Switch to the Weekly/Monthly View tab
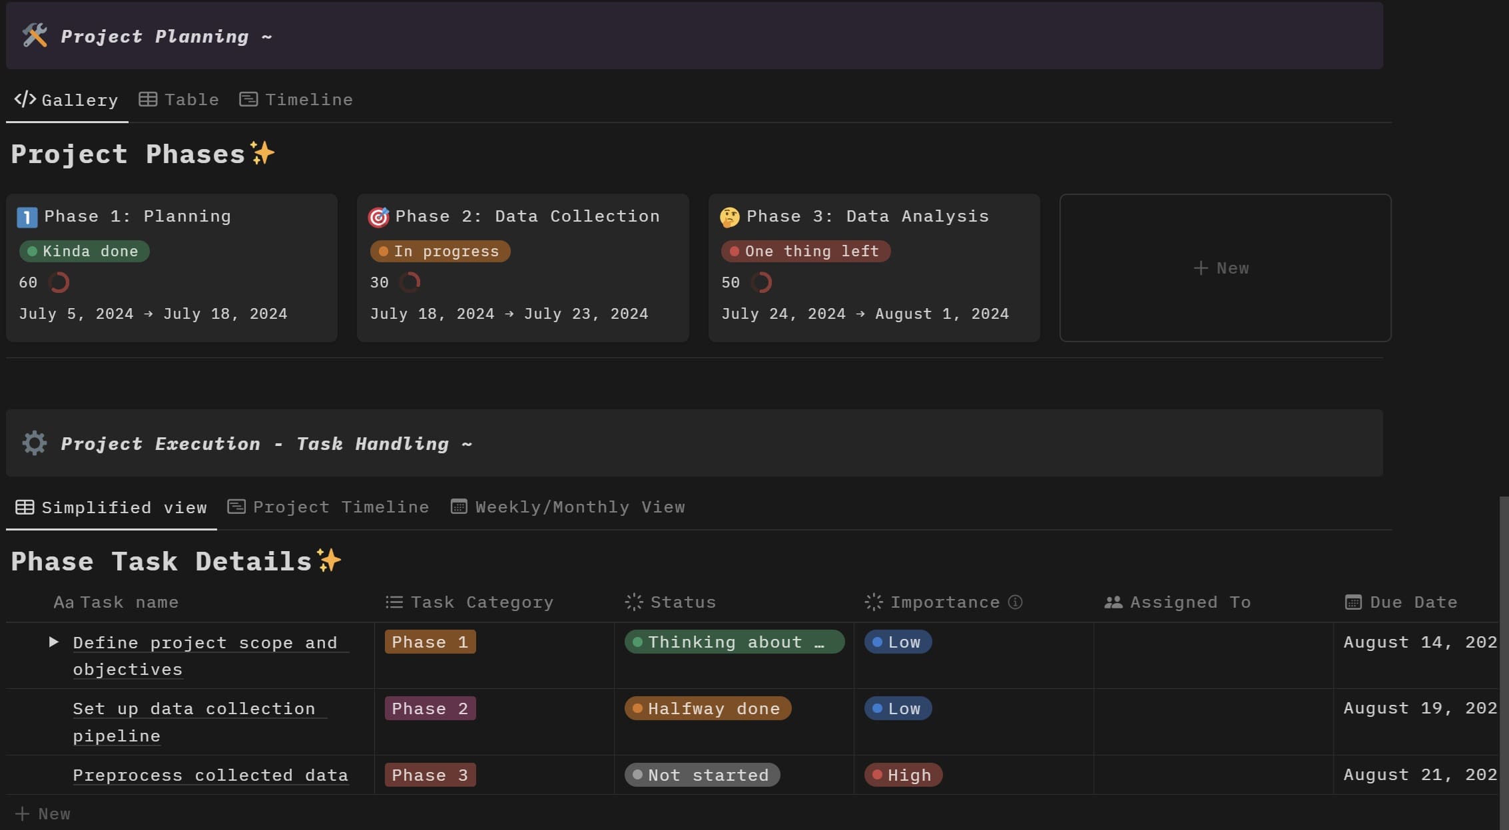 click(579, 506)
